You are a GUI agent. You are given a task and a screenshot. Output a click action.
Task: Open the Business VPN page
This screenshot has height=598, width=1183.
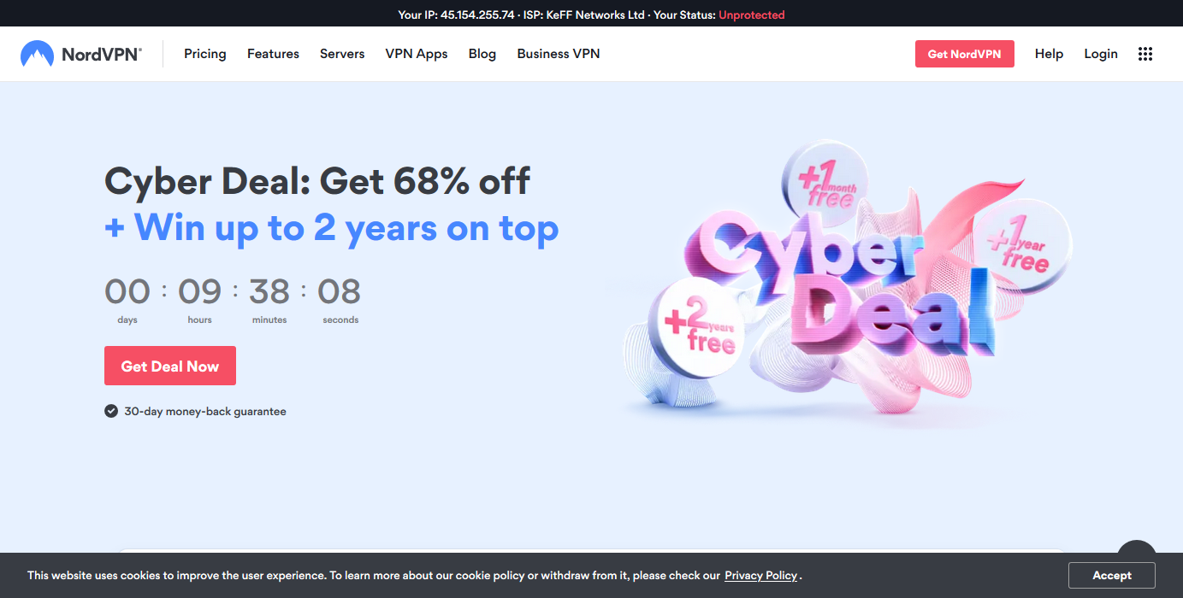tap(559, 54)
